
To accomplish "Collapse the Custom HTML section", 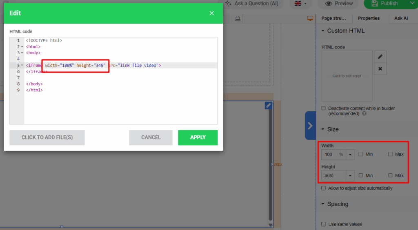I will [323, 31].
